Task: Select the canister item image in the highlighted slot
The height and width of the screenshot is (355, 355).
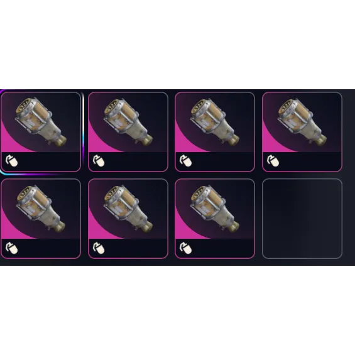Action: click(41, 121)
